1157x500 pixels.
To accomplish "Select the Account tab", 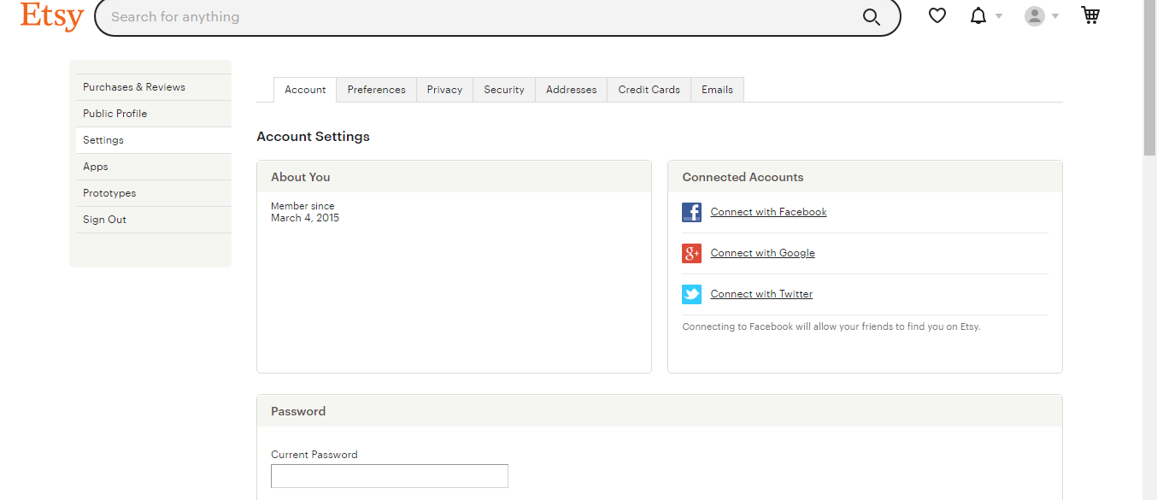I will coord(305,90).
